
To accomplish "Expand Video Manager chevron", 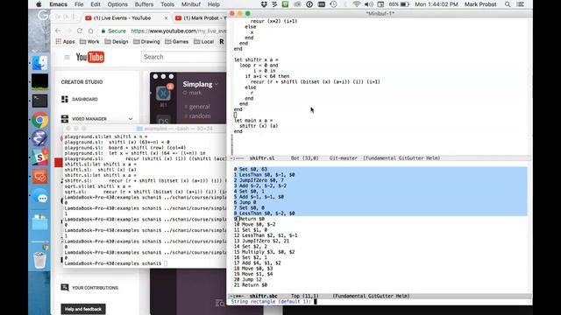I will tap(131, 119).
